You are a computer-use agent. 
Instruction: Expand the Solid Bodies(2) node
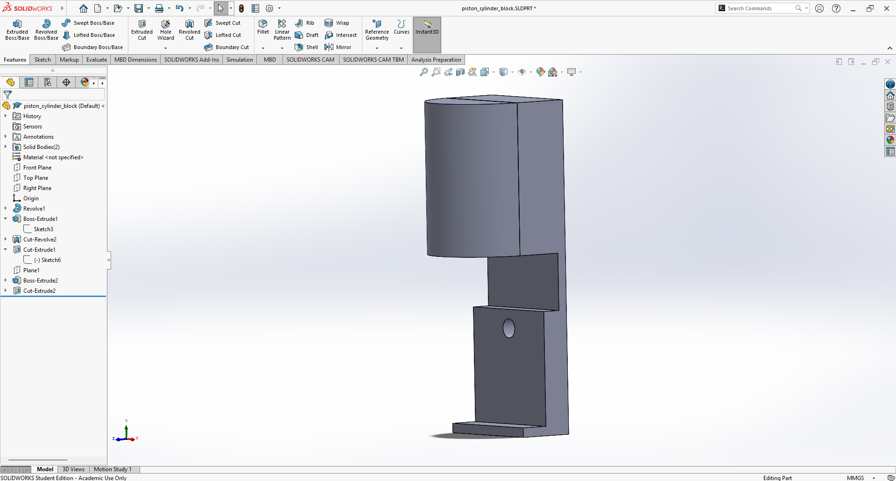point(6,147)
